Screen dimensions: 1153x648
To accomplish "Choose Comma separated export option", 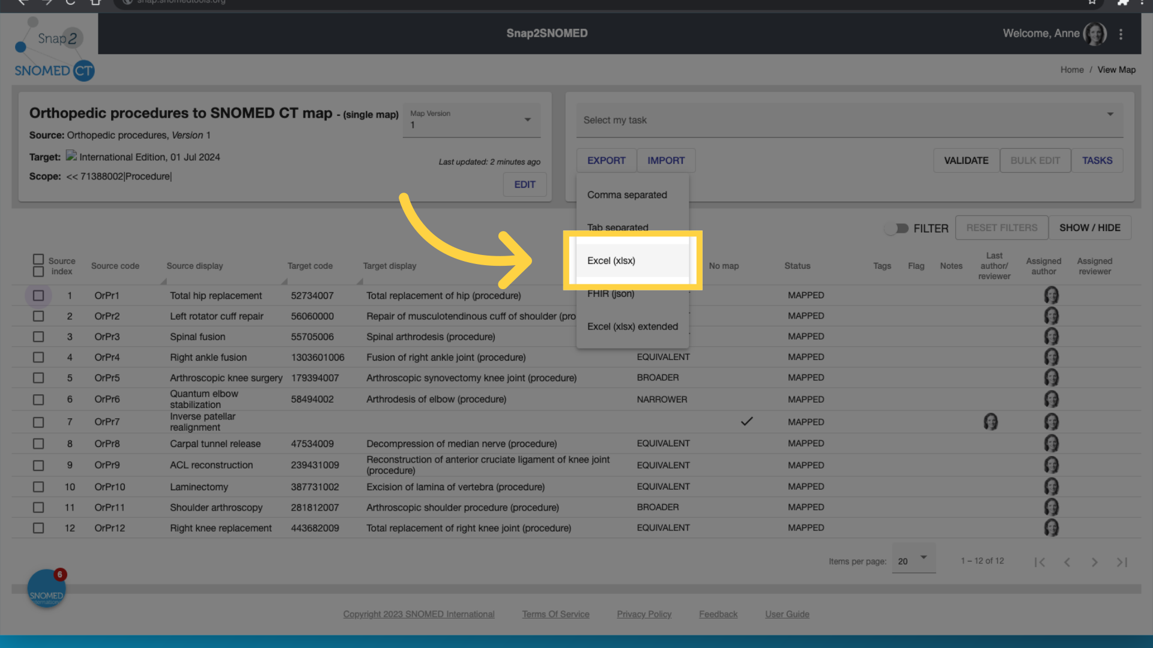I will pos(632,195).
